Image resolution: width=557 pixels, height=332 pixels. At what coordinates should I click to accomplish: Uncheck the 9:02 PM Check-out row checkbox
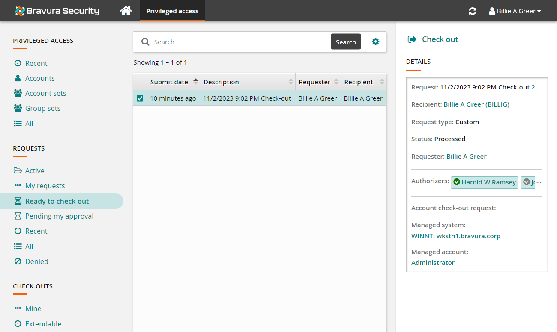coord(140,98)
